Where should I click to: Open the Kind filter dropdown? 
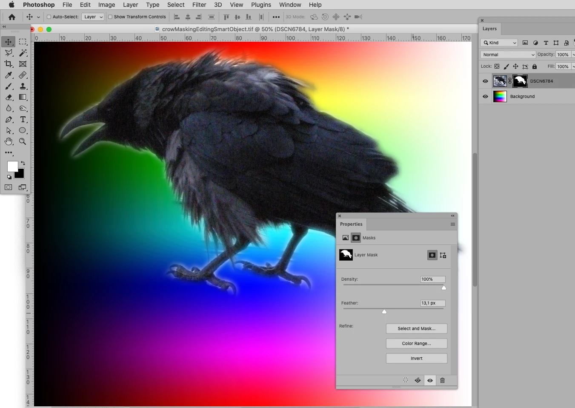tap(499, 43)
